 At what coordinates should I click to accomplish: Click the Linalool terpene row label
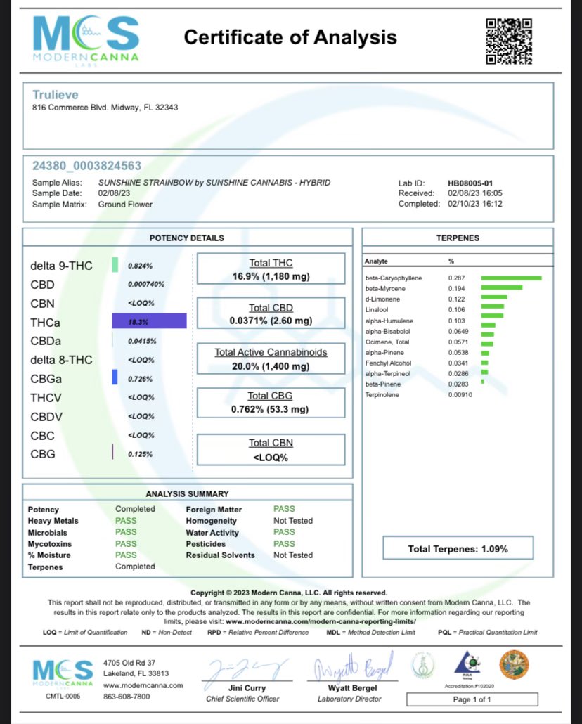tap(377, 310)
